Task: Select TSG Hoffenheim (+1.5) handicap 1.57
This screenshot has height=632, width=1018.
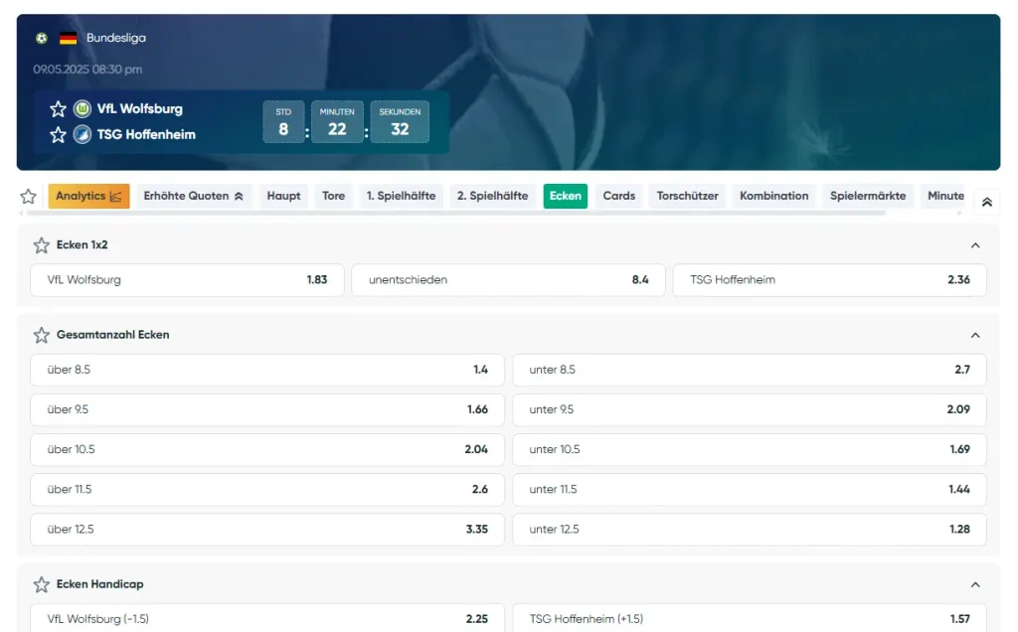Action: click(x=750, y=618)
